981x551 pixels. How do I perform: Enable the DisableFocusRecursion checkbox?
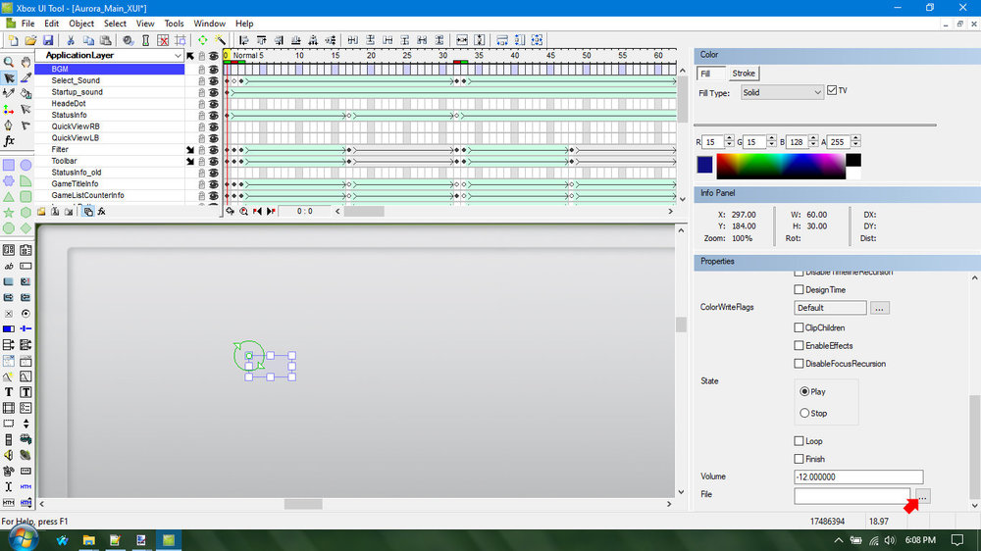pos(799,364)
